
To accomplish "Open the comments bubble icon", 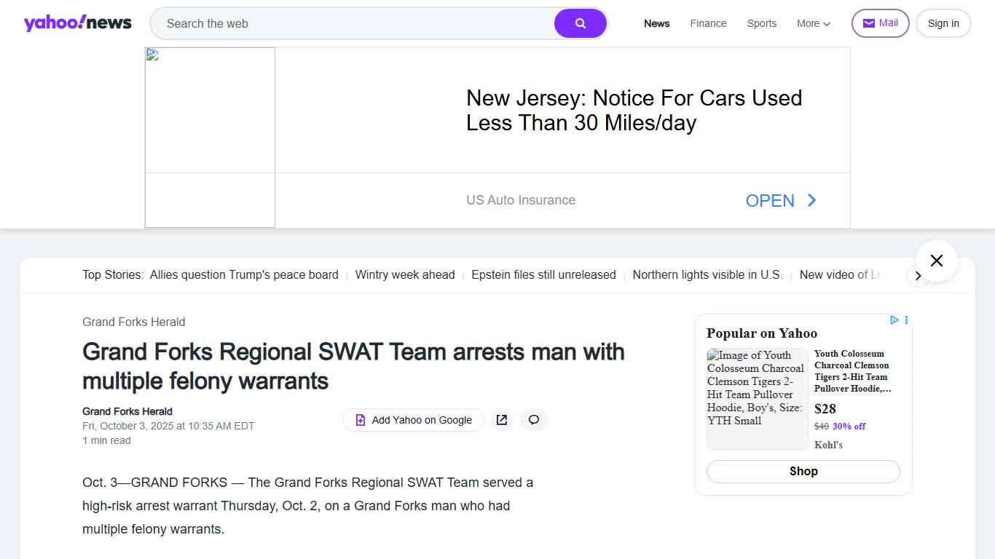I will (534, 420).
